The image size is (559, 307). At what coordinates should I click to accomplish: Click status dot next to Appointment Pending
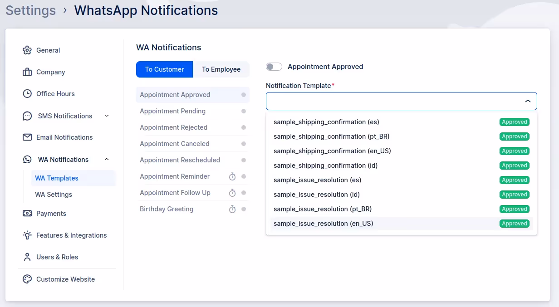(244, 111)
